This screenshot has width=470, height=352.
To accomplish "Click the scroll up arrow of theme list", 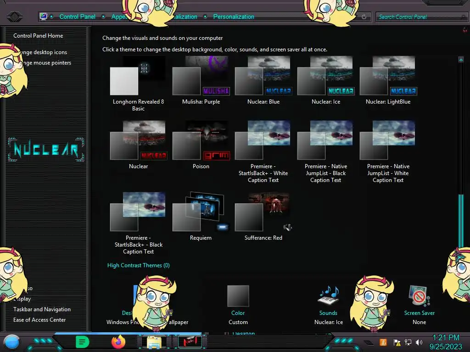I will coord(461,59).
